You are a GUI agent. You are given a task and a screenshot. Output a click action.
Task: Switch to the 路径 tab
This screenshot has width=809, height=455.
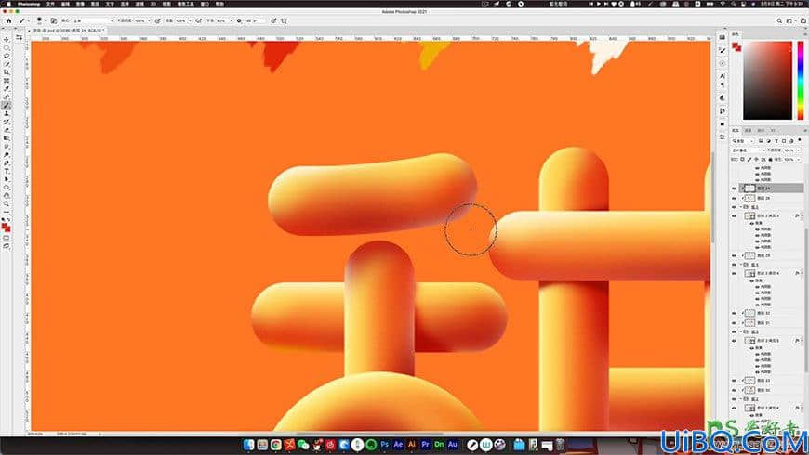coord(760,130)
